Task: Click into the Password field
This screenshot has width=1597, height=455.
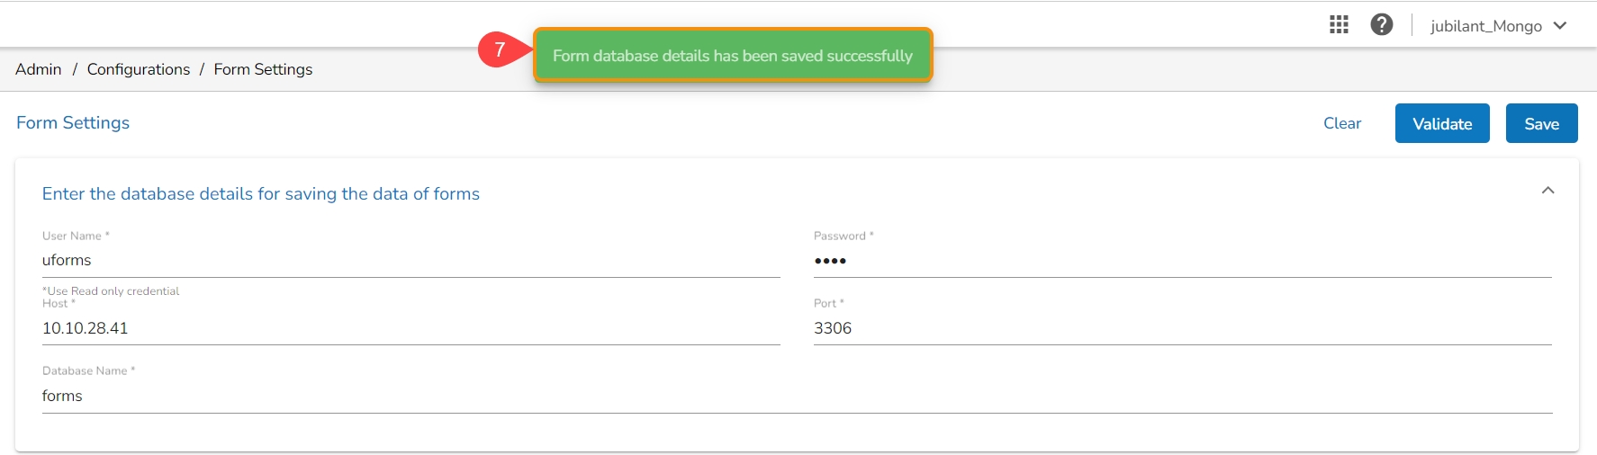Action: click(x=1181, y=261)
